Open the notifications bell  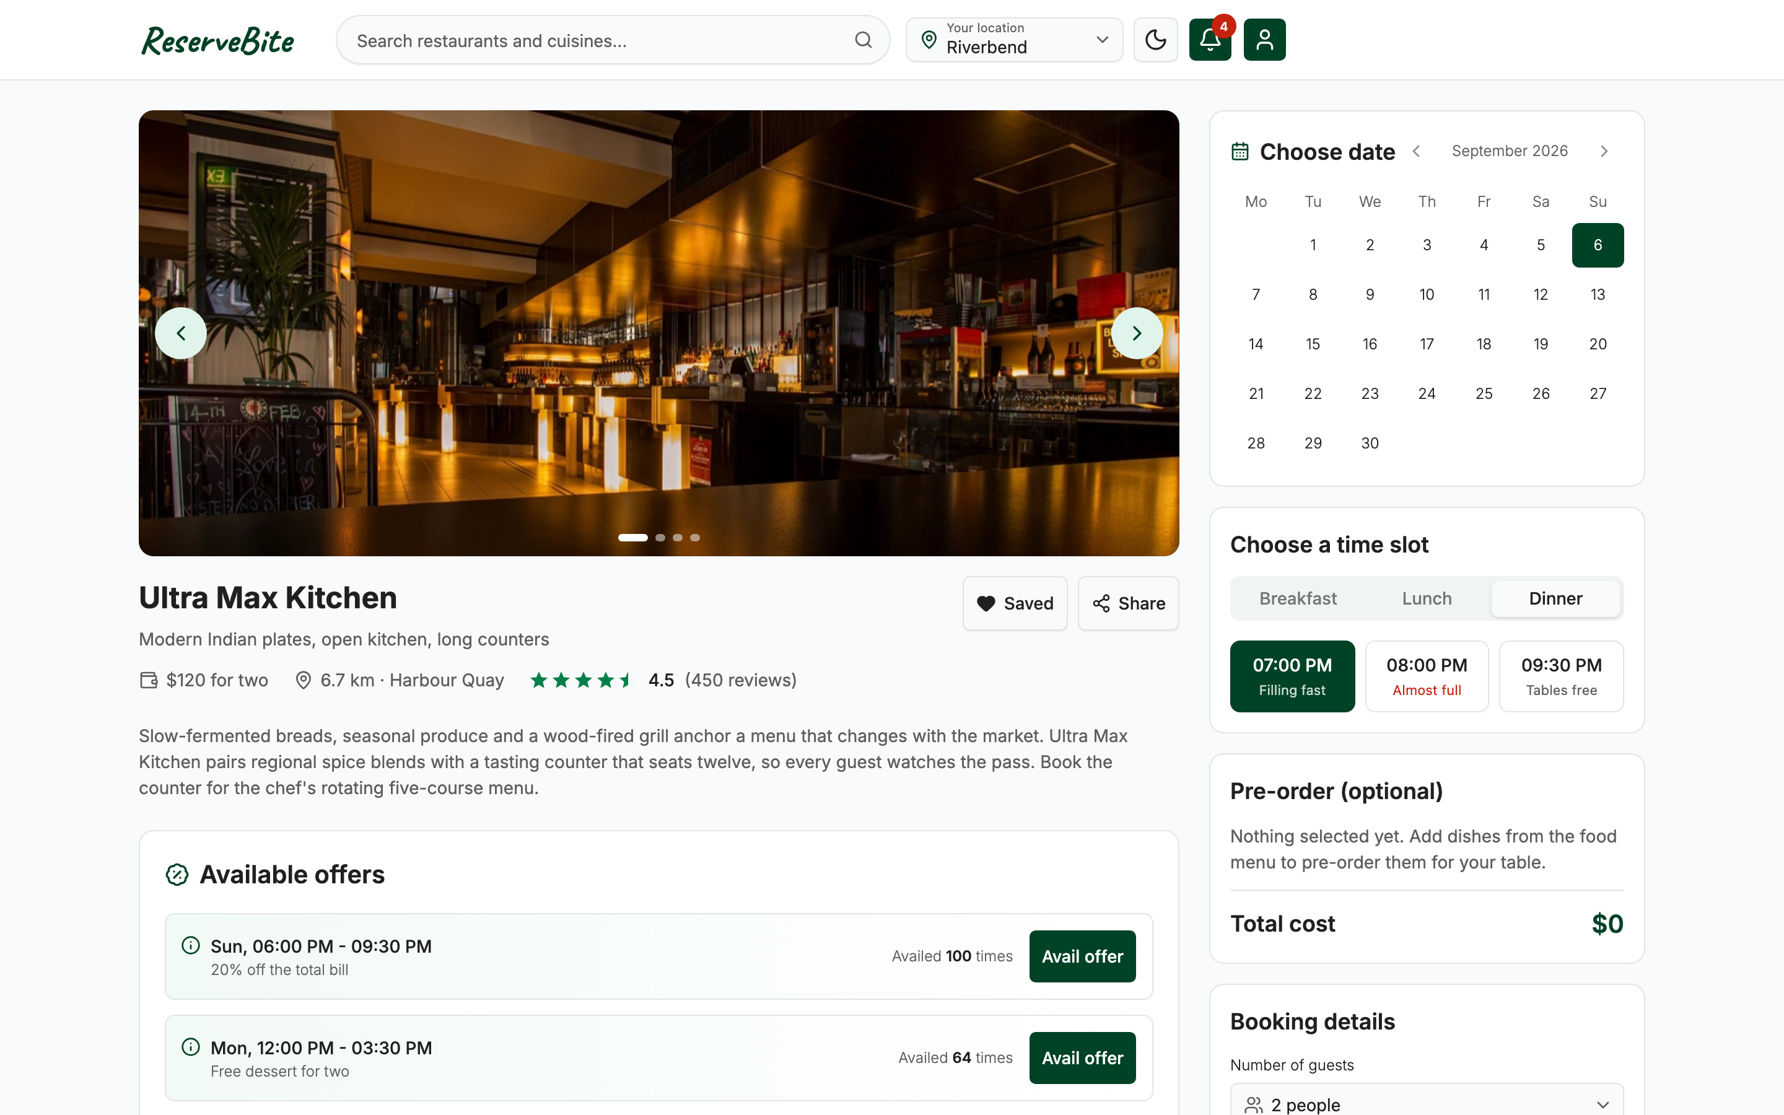(1210, 40)
